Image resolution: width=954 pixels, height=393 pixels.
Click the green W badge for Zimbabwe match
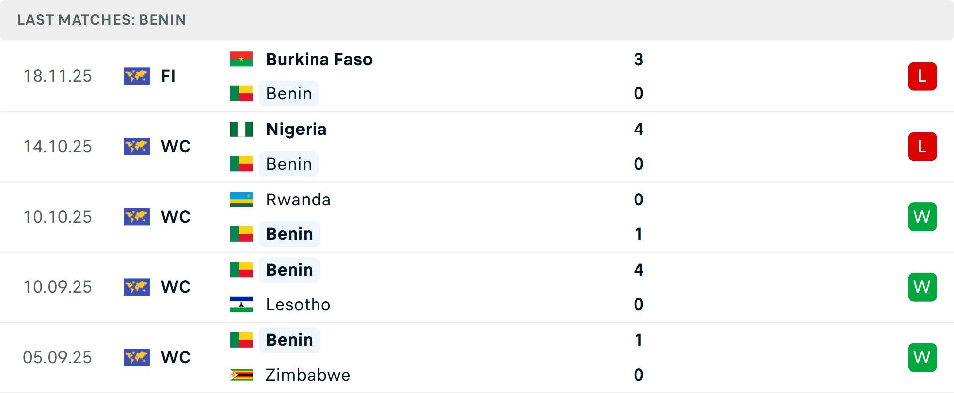tap(922, 357)
